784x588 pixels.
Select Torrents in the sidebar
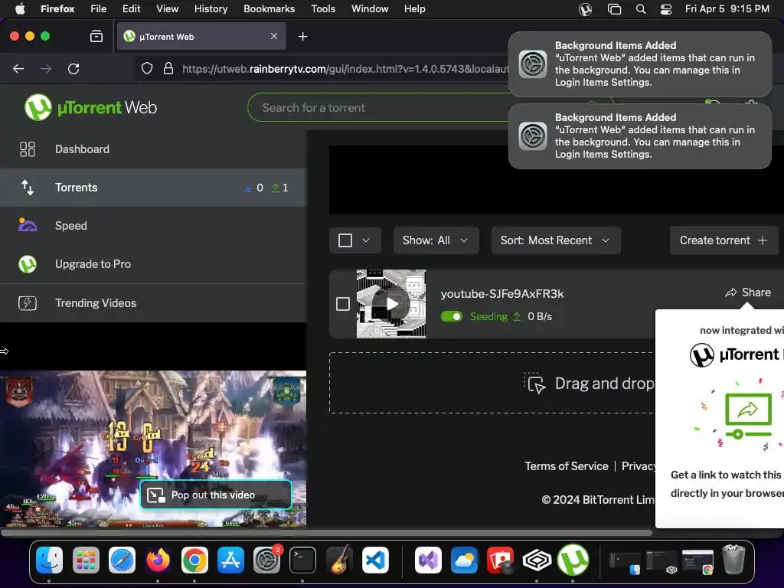[153, 188]
